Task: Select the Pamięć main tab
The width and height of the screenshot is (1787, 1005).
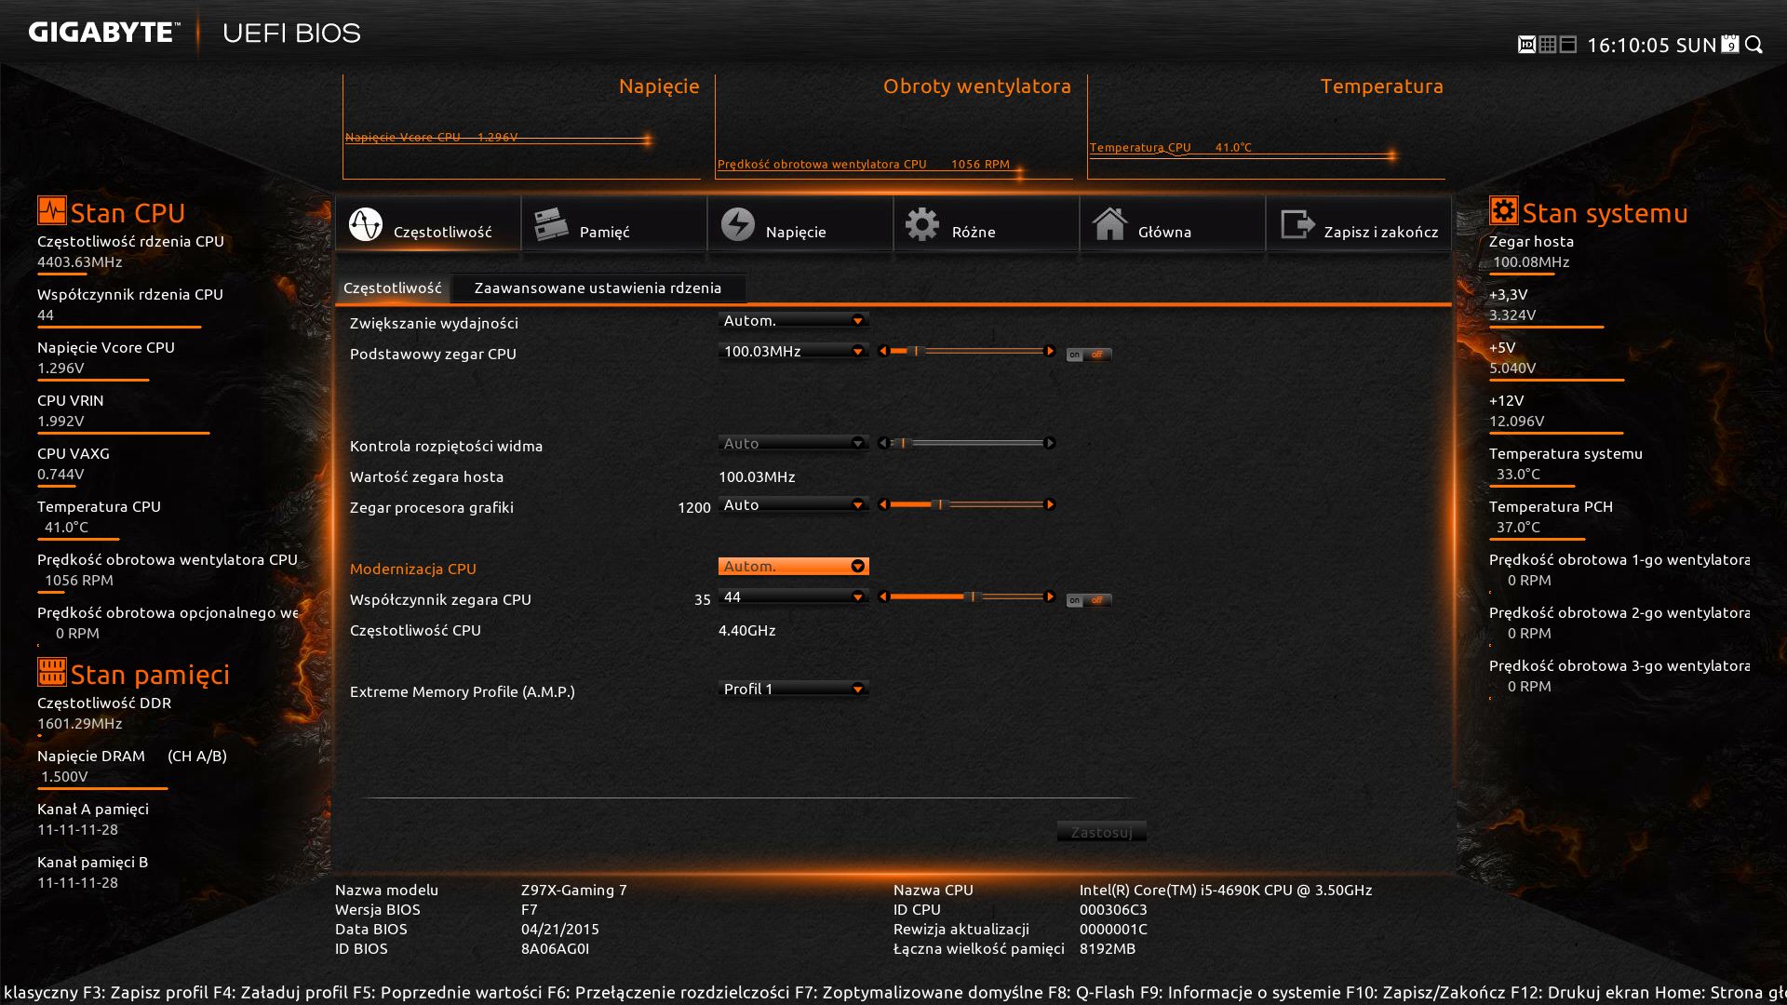Action: (x=614, y=224)
